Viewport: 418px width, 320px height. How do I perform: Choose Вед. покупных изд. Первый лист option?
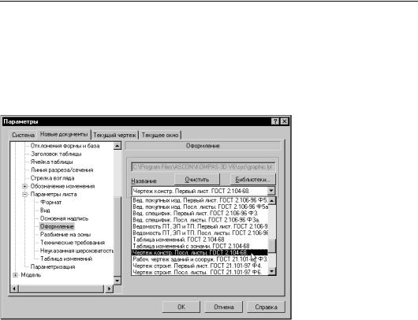click(200, 200)
